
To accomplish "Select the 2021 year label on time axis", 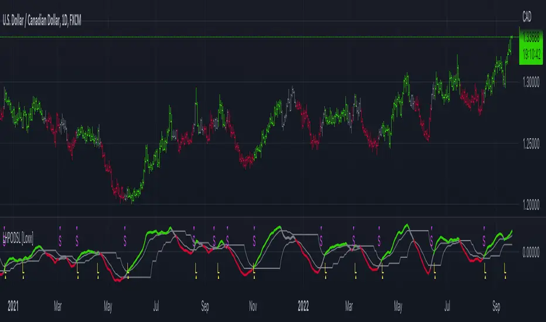I will point(13,306).
